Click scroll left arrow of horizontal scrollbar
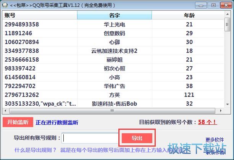The image size is (234, 160). [5, 111]
